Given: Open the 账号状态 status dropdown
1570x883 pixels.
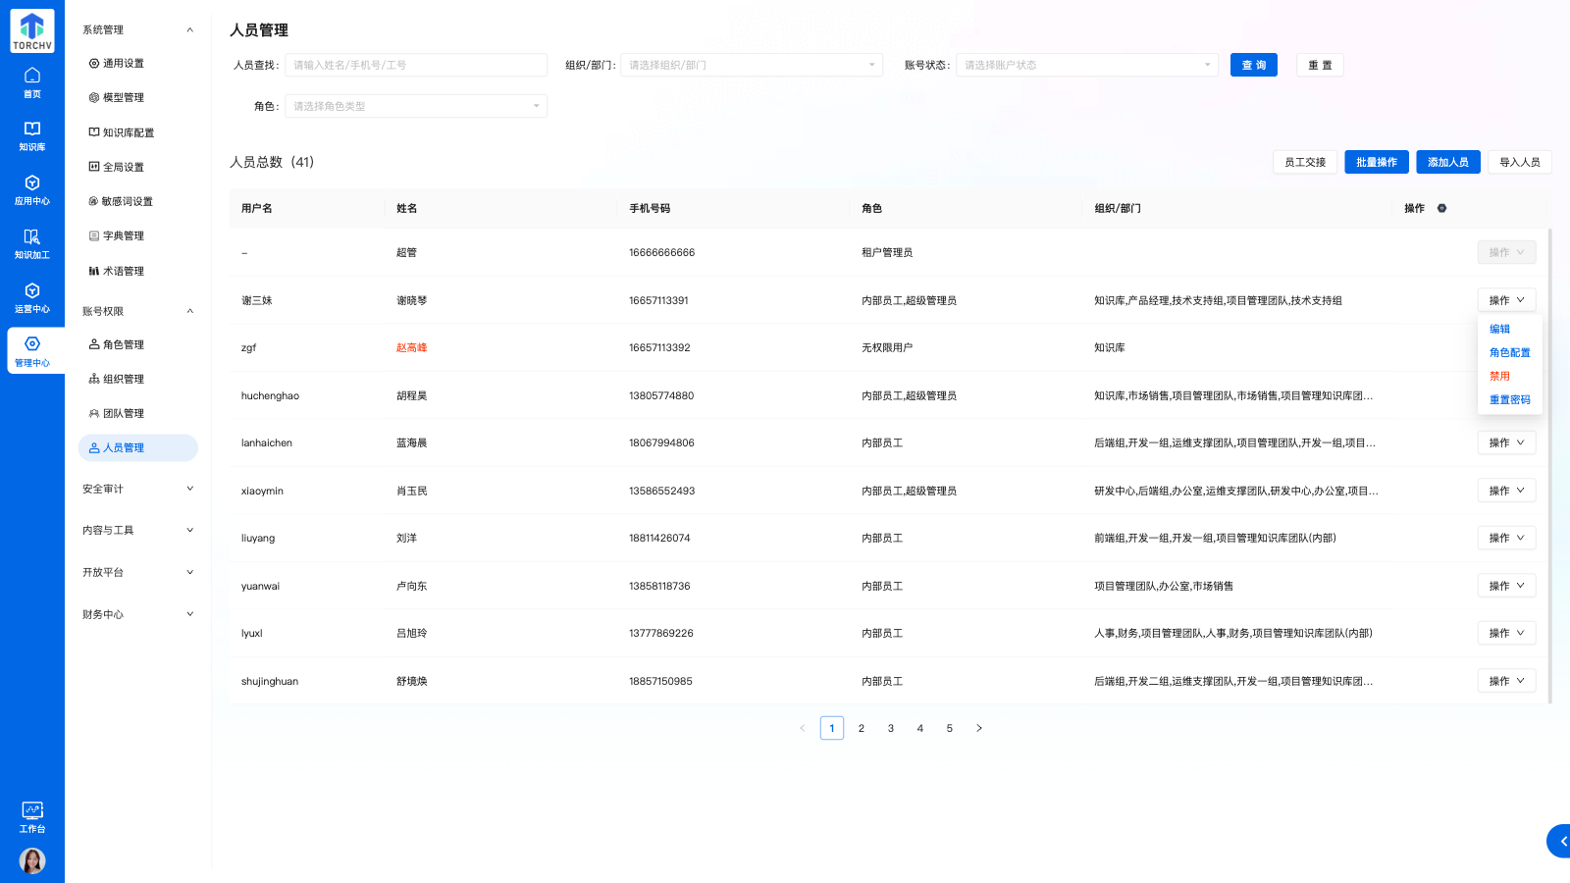Looking at the screenshot, I should [1086, 65].
